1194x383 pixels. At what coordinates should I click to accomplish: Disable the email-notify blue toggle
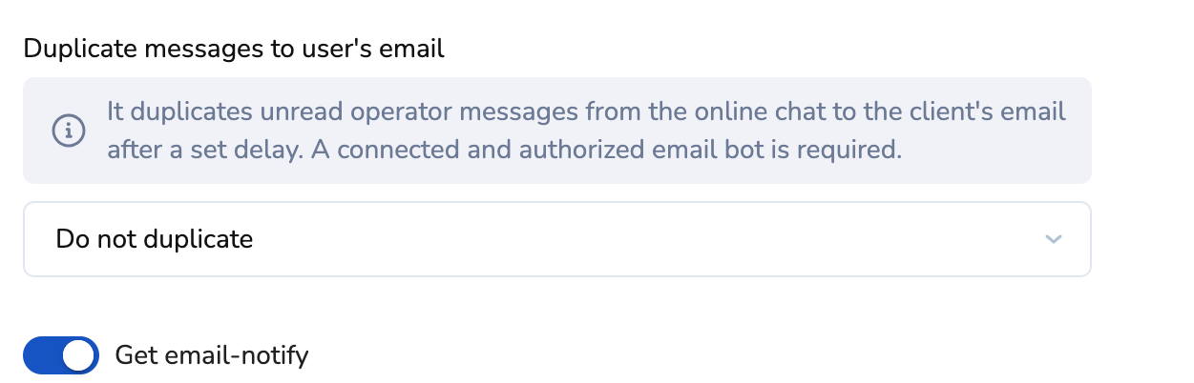coord(61,355)
